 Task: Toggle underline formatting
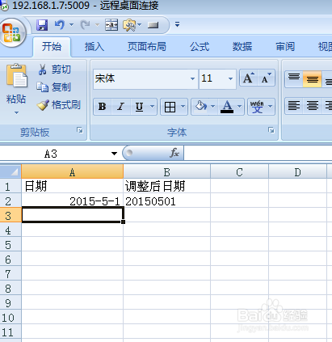coord(139,107)
